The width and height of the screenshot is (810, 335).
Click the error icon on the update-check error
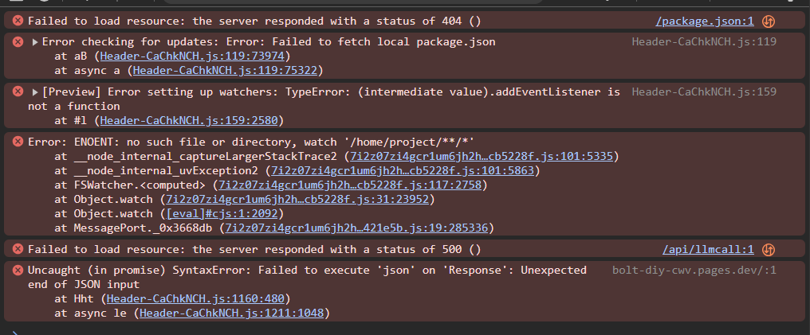coord(18,41)
